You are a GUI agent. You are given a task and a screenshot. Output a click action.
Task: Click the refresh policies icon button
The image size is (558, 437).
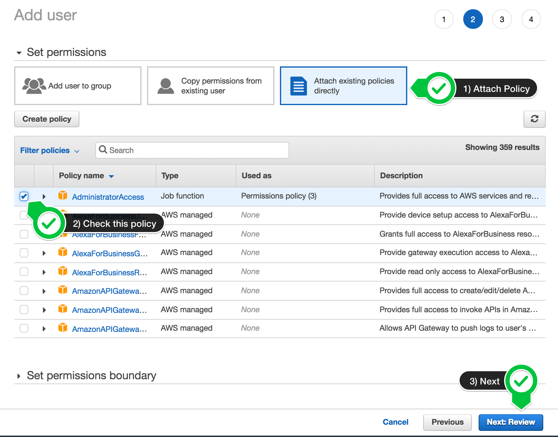(534, 119)
